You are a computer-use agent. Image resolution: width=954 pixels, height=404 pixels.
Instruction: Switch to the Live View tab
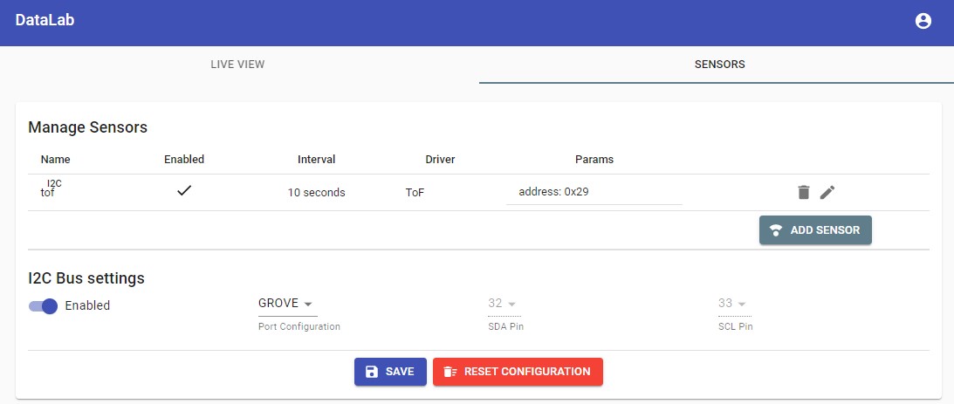click(237, 65)
